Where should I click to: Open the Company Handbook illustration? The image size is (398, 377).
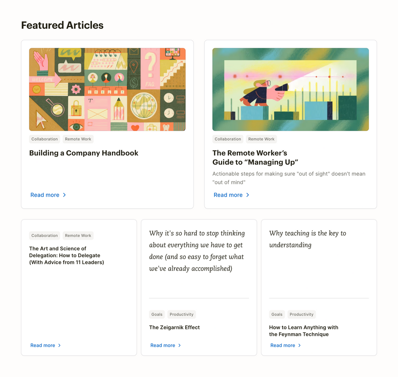point(107,89)
